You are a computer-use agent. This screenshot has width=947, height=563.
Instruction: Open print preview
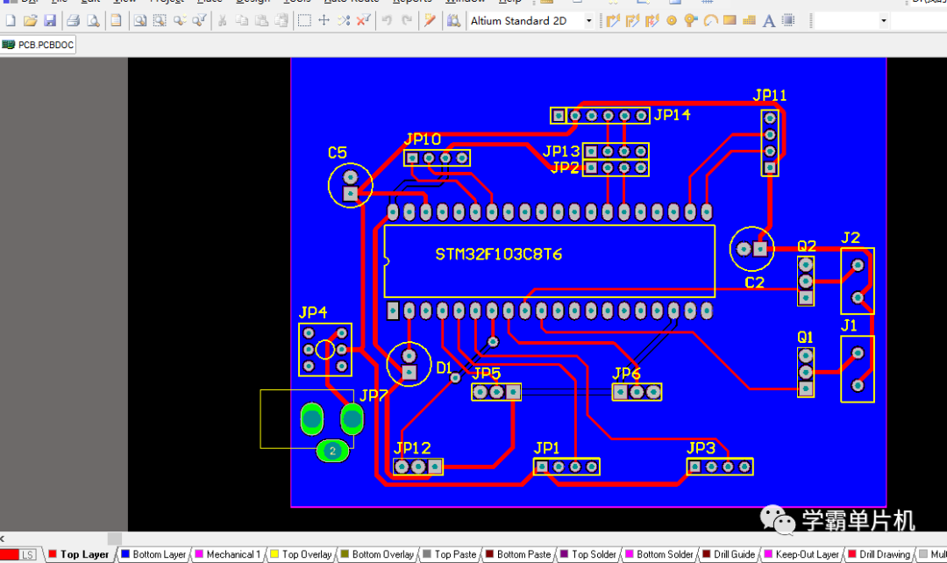tap(93, 21)
